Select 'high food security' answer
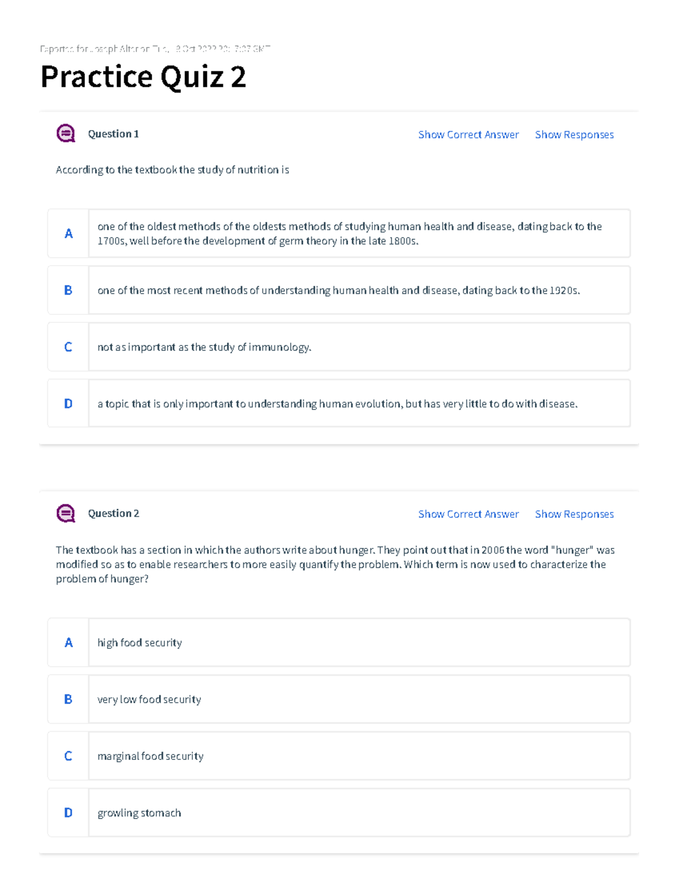The image size is (679, 878). (x=339, y=642)
